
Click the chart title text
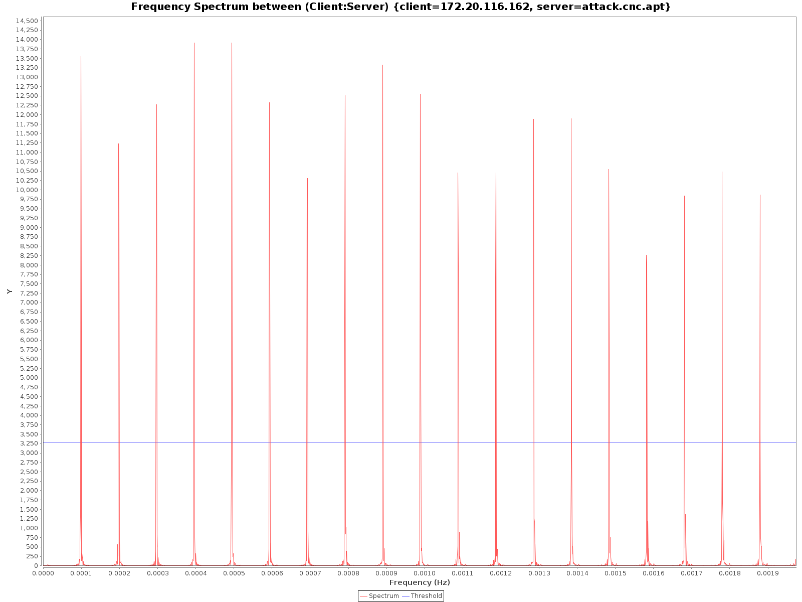click(401, 7)
